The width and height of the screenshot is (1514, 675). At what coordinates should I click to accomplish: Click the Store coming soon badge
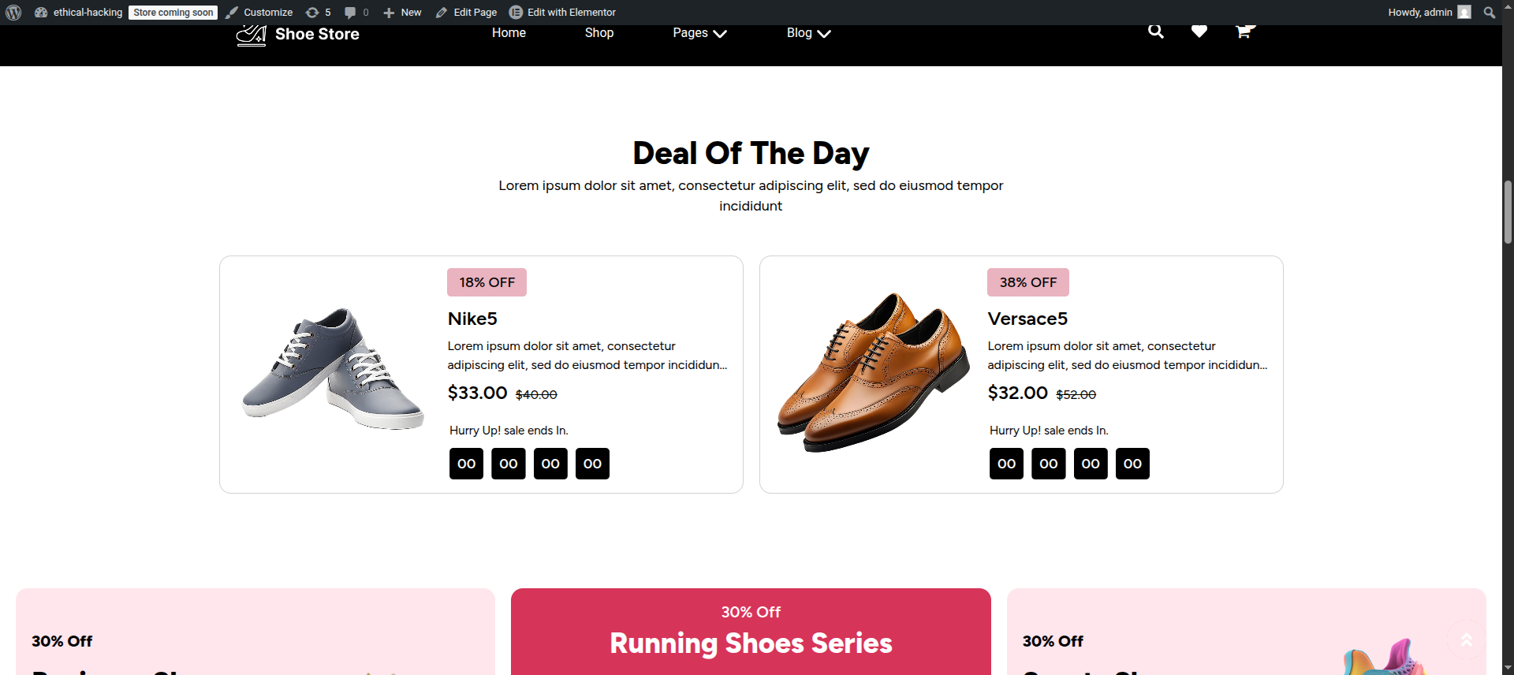click(x=173, y=13)
